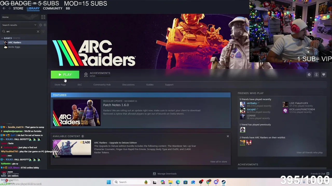Click Jocupid's friend avatar
This screenshot has height=186, width=332.
coord(243,111)
